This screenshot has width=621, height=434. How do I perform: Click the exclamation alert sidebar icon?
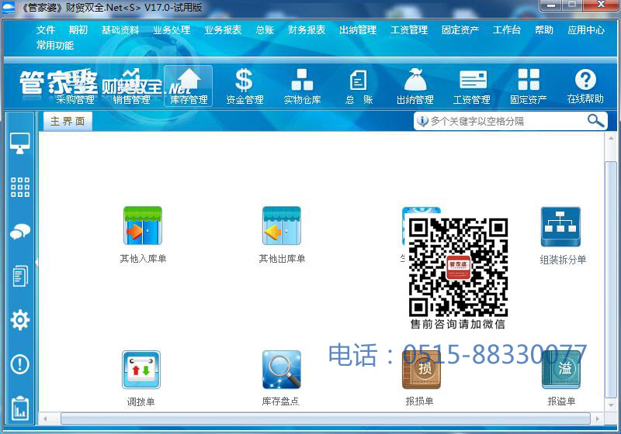(20, 364)
